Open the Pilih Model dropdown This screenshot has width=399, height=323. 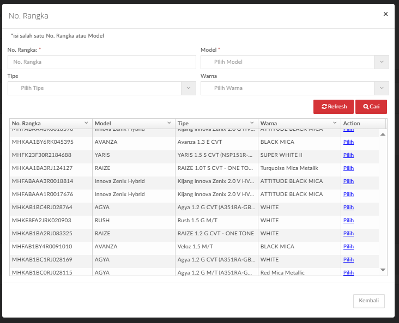pyautogui.click(x=294, y=62)
